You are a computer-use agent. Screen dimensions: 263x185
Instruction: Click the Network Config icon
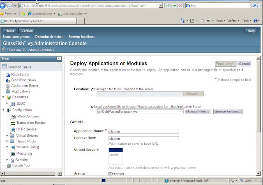click(x=13, y=147)
